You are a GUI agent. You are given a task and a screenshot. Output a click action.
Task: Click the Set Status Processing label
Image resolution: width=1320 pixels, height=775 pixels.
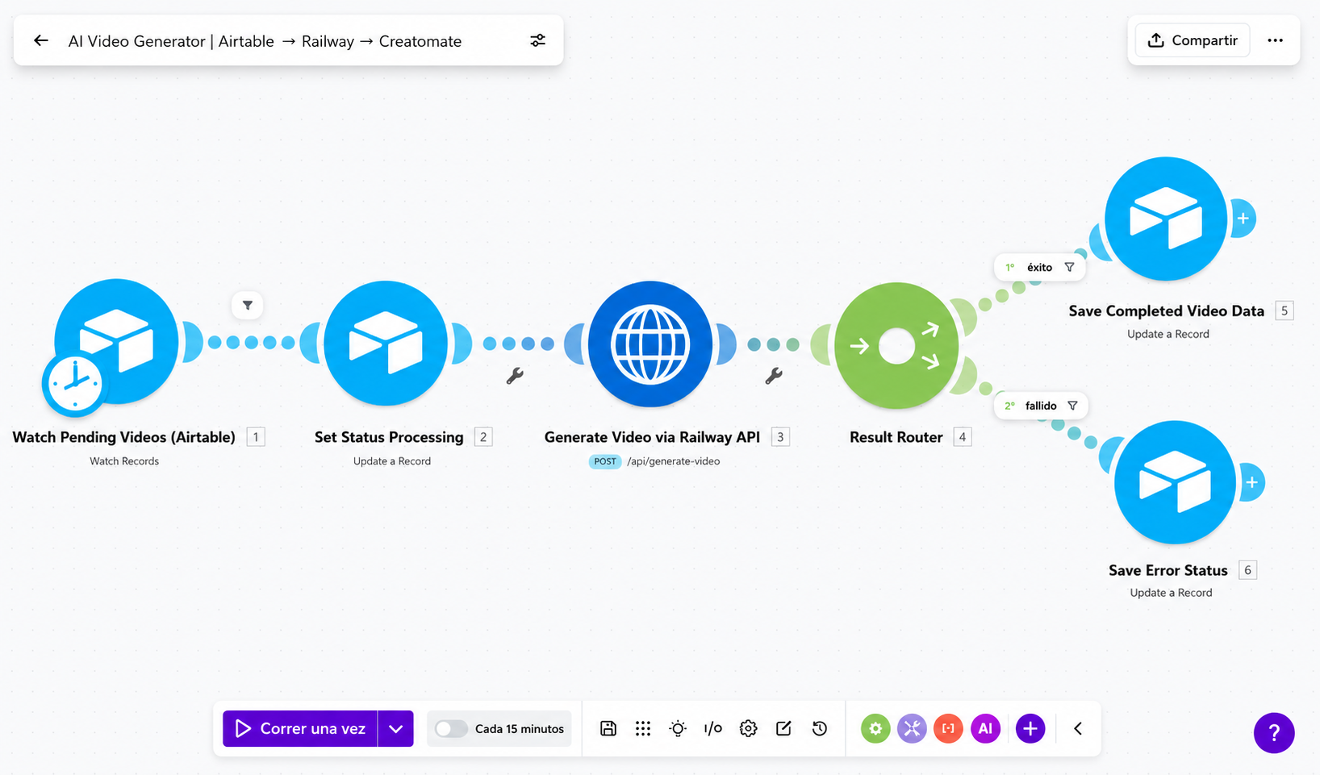389,437
